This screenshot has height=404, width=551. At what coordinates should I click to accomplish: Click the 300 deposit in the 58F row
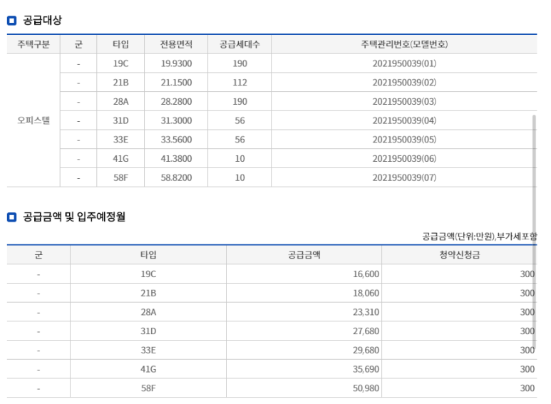pyautogui.click(x=527, y=388)
